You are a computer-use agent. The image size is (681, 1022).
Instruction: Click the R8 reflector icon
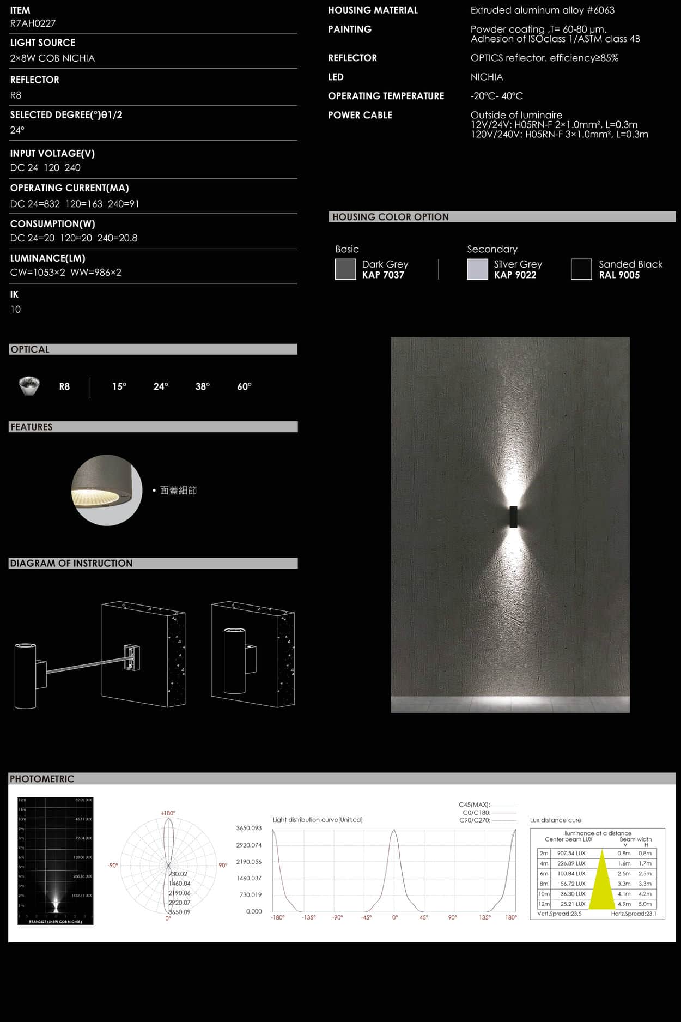point(29,386)
